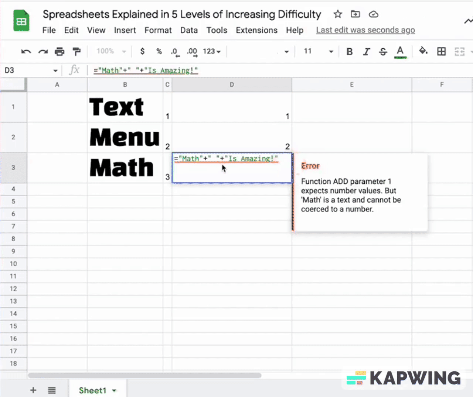Click the cell containing 'Menu'
This screenshot has height=397, width=473.
125,137
